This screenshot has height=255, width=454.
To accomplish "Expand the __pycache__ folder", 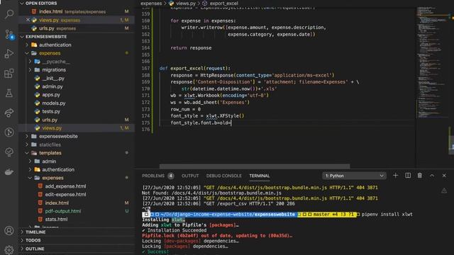I will coord(30,62).
